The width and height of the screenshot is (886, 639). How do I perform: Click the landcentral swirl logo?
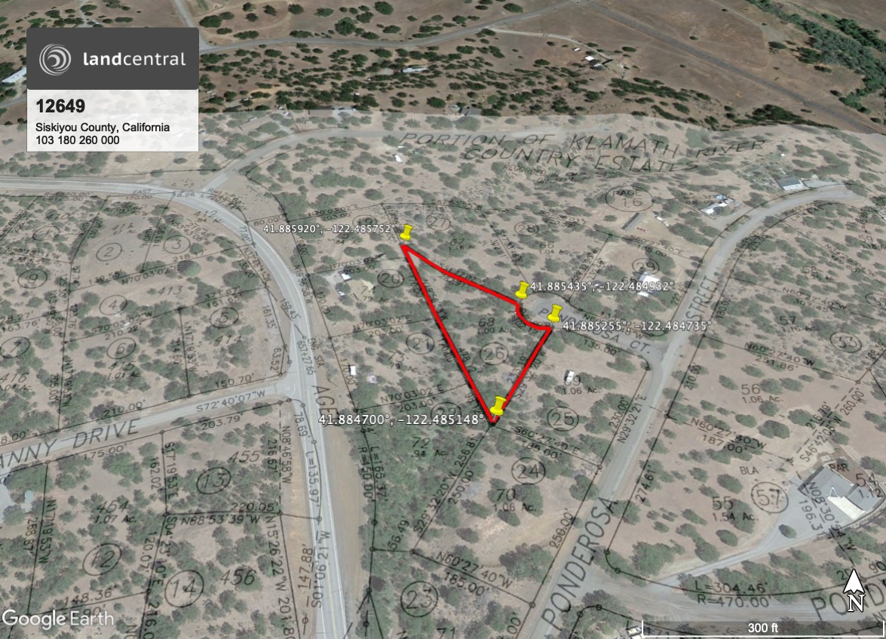point(55,59)
